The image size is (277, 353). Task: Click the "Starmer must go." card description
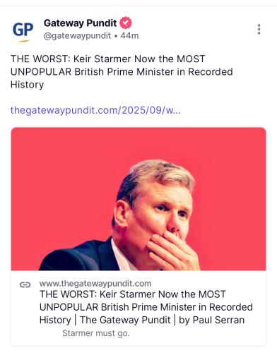[x=96, y=333]
